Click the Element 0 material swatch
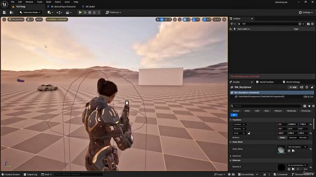Screen dimensions: 316x177 tap(281, 167)
